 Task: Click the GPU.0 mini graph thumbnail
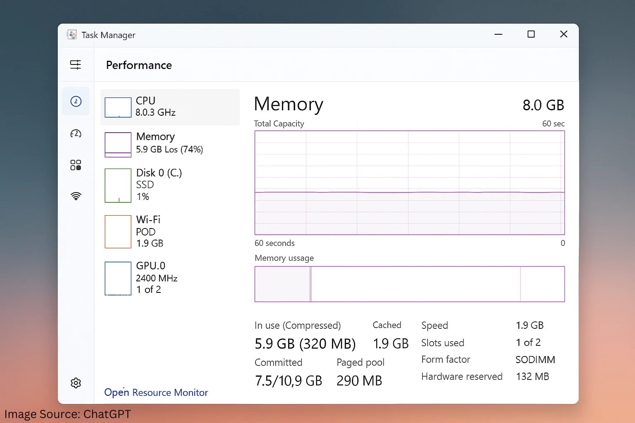click(x=118, y=278)
